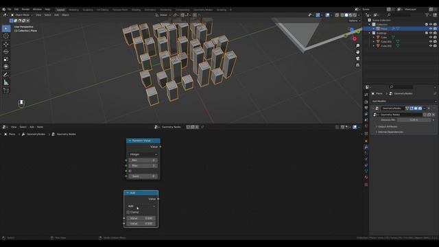
Task: Select the Scale tool in viewport toolbar
Action: coord(6,59)
